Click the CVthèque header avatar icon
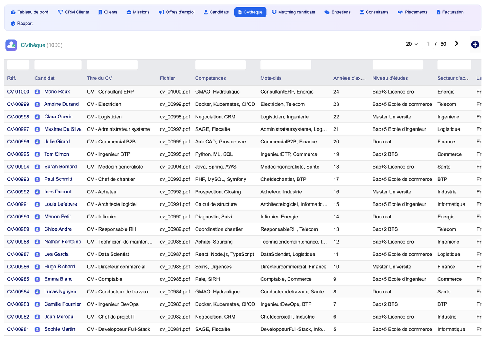The width and height of the screenshot is (486, 349). (11, 45)
